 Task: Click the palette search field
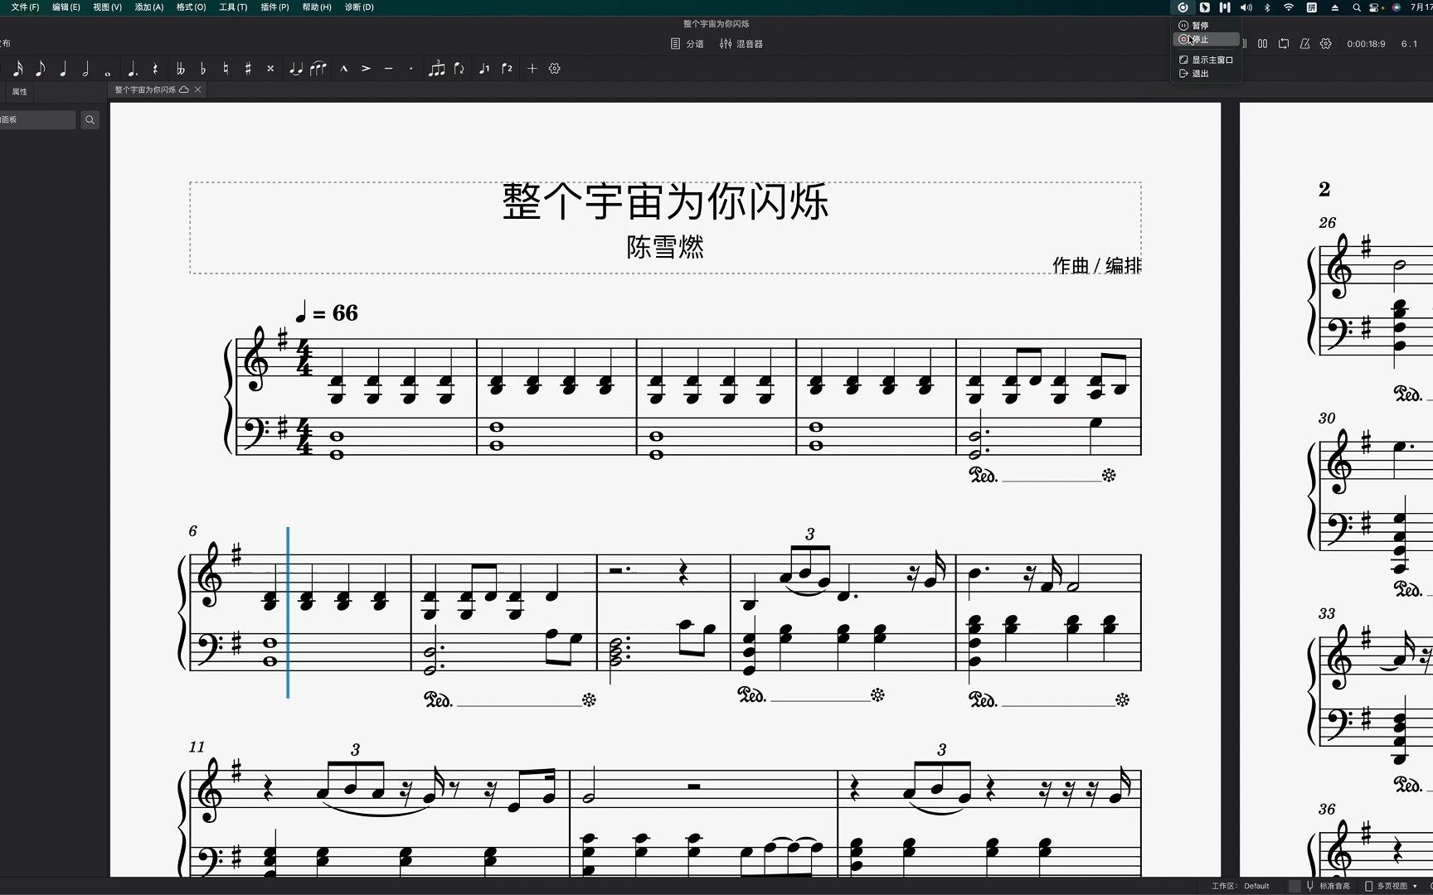[x=37, y=120]
